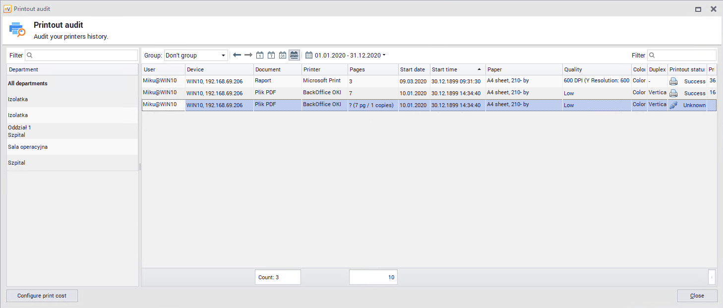
Task: Select the single day calendar view
Action: pos(260,55)
